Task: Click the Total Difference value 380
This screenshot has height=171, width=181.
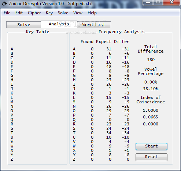Action: coord(151,60)
